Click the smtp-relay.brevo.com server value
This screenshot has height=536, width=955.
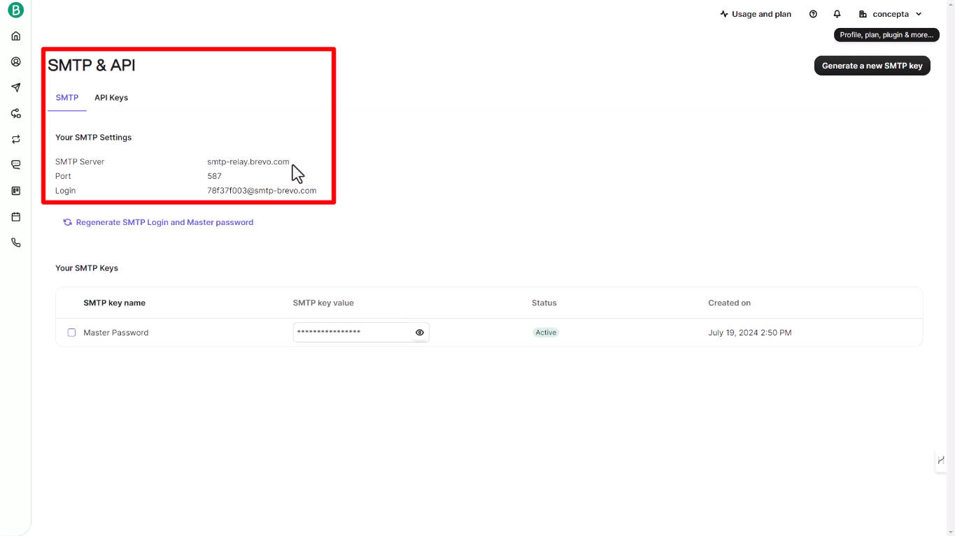click(x=248, y=161)
